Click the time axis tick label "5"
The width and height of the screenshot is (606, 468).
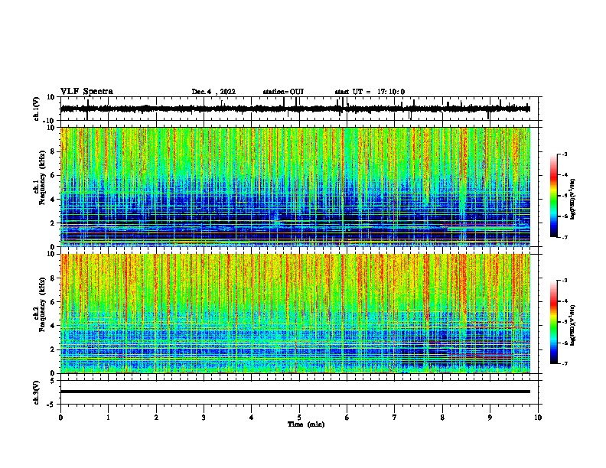299,418
